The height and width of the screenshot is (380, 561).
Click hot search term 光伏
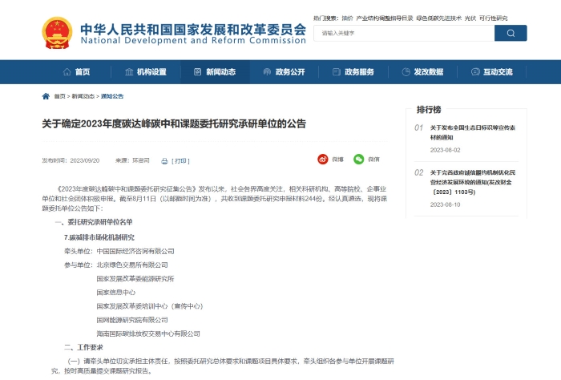(470, 18)
